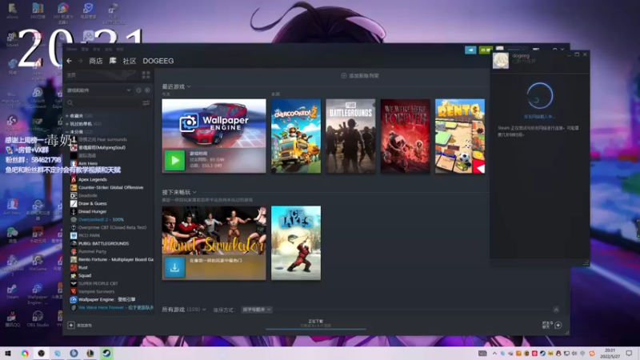Click the recent activity clock icon

(138, 90)
